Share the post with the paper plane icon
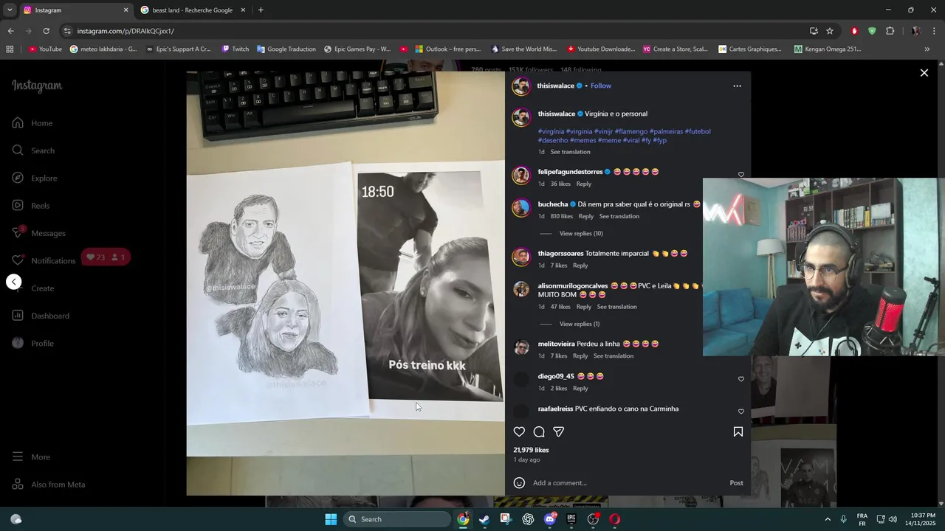The width and height of the screenshot is (945, 531). [559, 432]
